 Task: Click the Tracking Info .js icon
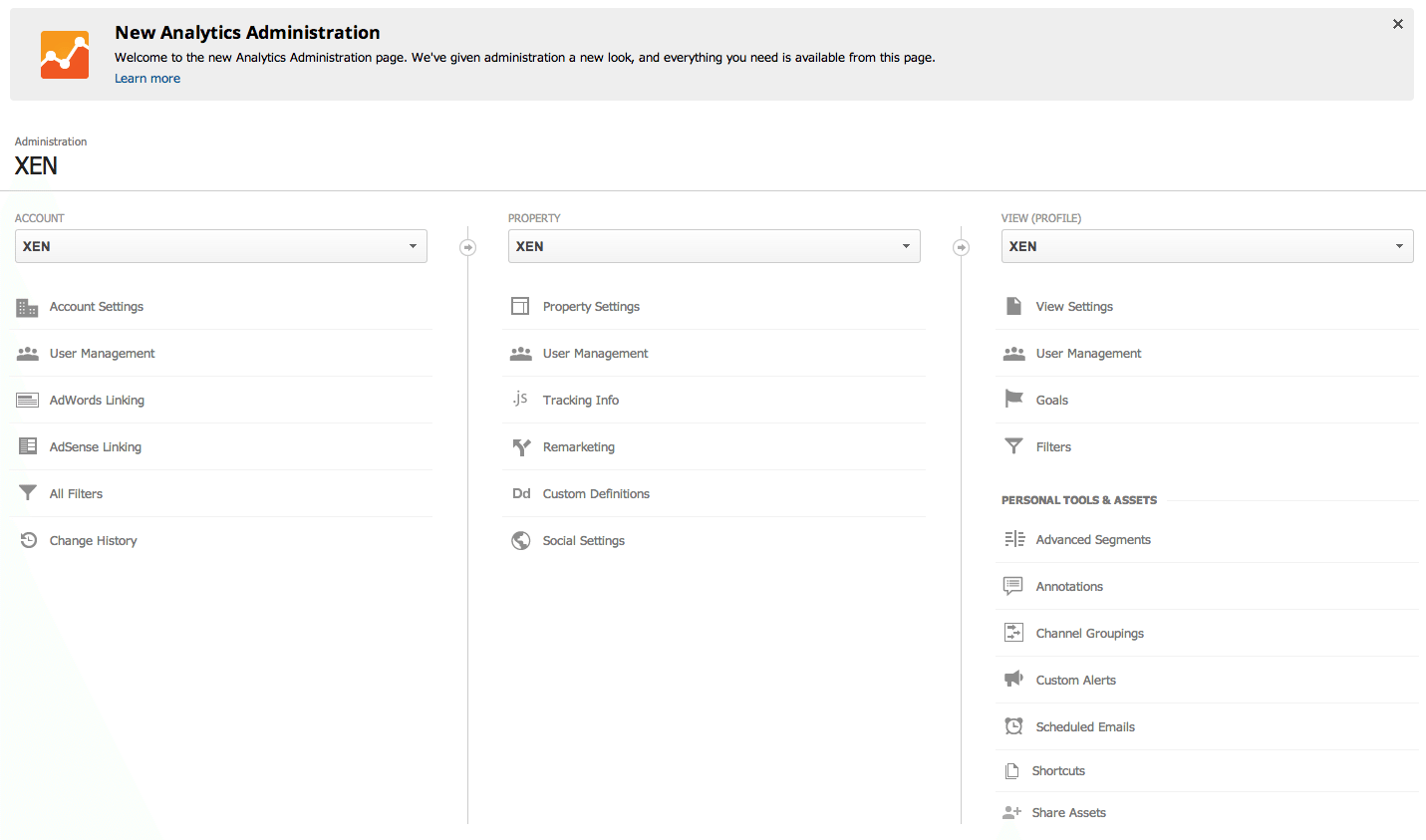(x=520, y=400)
